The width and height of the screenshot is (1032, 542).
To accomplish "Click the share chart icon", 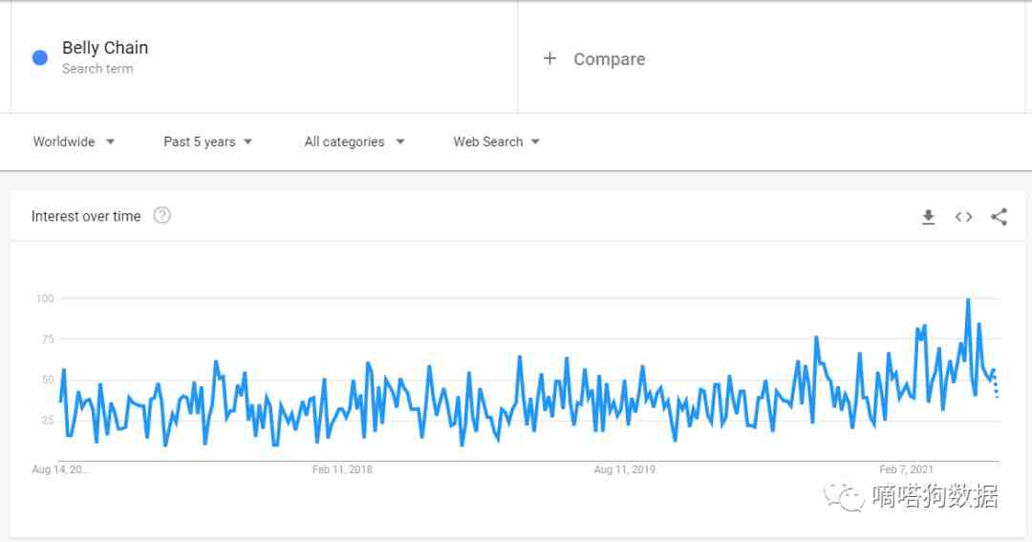I will tap(999, 217).
